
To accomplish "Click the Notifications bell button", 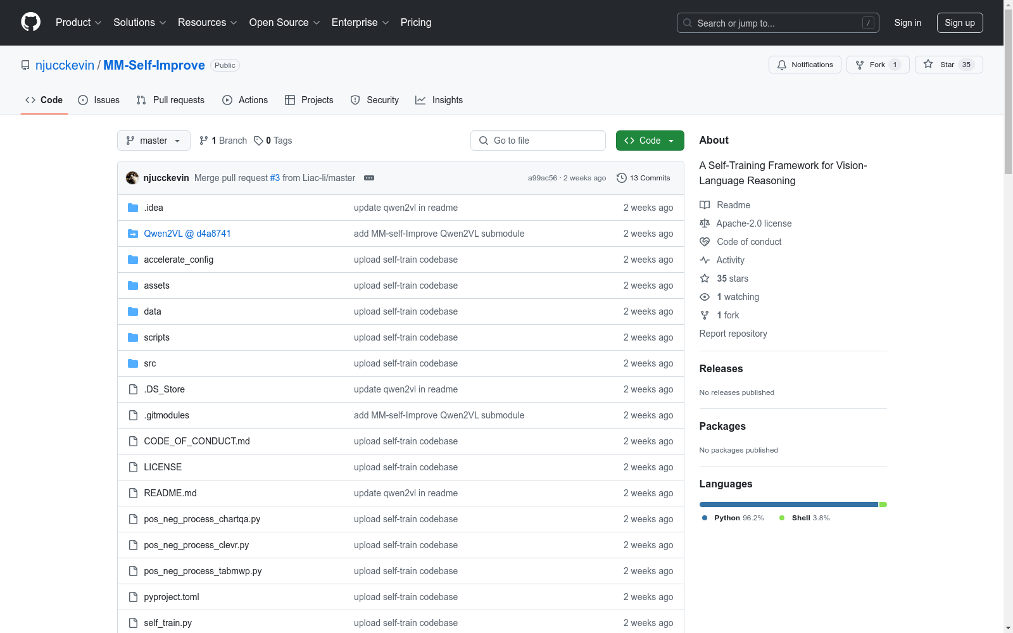I will [x=805, y=65].
